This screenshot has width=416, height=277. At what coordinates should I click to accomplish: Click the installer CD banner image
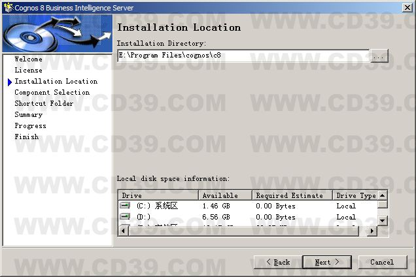point(58,33)
